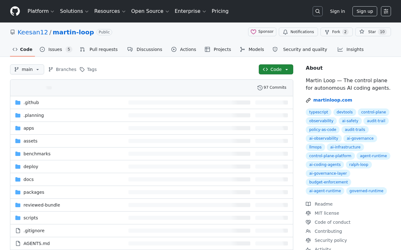Click the Code of conduct icon
Image resolution: width=401 pixels, height=250 pixels.
click(x=308, y=222)
